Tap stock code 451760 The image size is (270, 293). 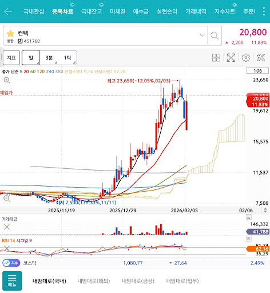[31, 41]
